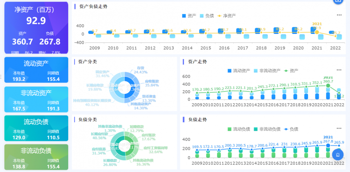
Task: Click the 长期应收款 19.88% donut label
Action: (x=95, y=87)
